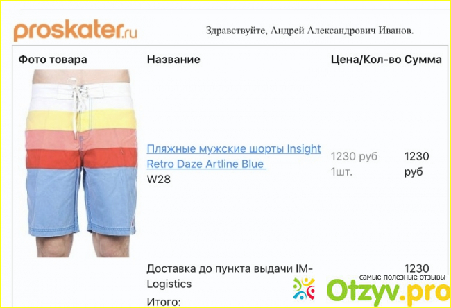Open the striped beach shorts product photo
Image resolution: width=451 pixels, height=308 pixels.
point(81,163)
